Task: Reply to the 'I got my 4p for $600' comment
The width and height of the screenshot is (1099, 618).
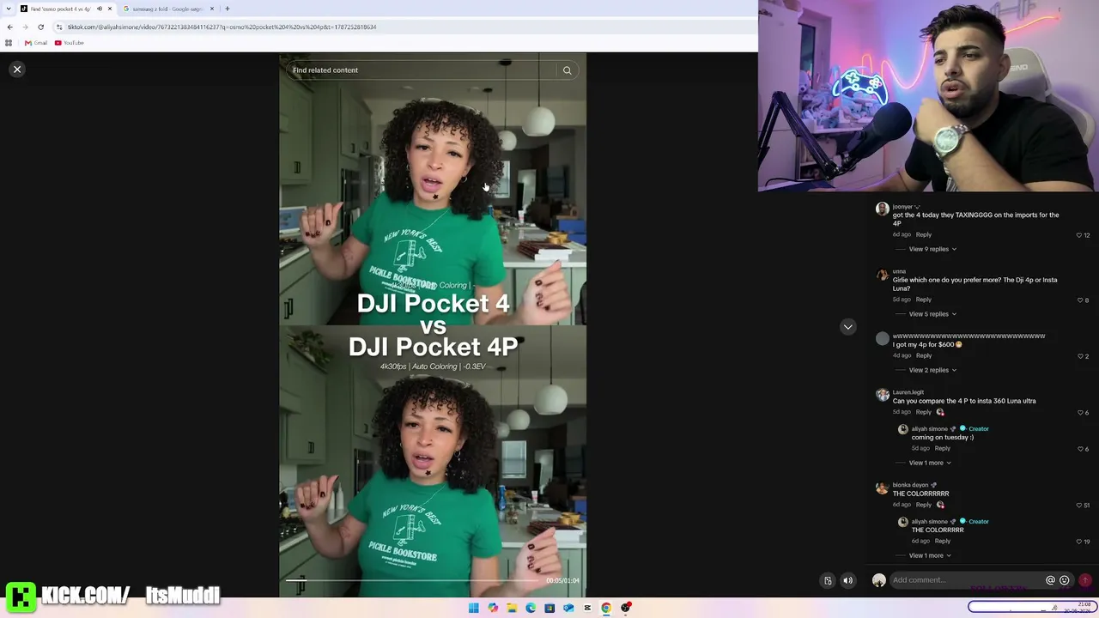Action: 923,355
